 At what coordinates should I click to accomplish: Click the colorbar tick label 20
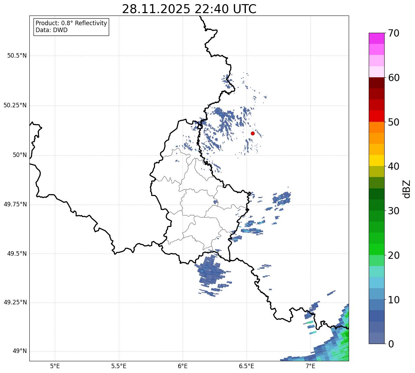tap(393, 255)
